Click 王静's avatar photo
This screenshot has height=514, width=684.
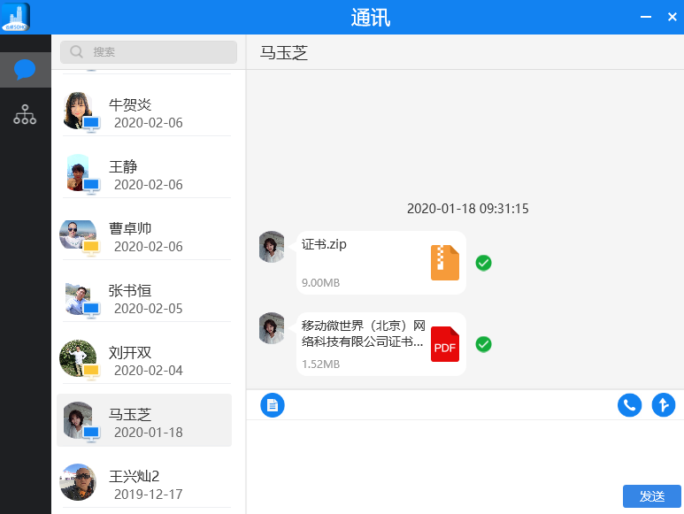click(x=78, y=173)
